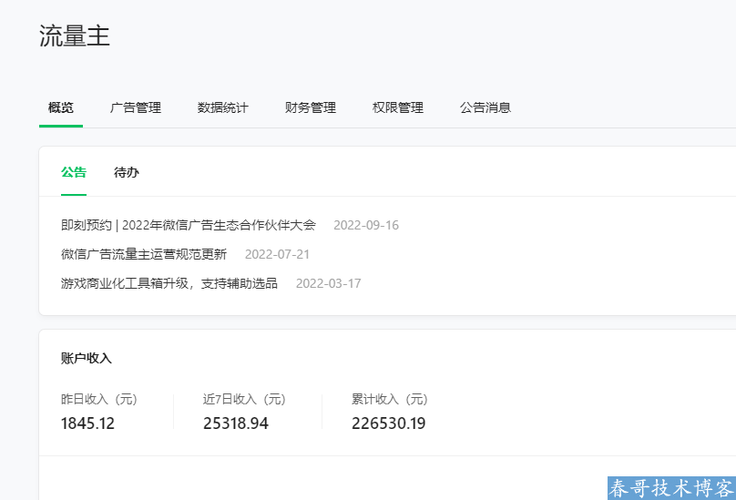This screenshot has width=736, height=500.
Task: Open the 权限管理 tab
Action: pos(398,107)
